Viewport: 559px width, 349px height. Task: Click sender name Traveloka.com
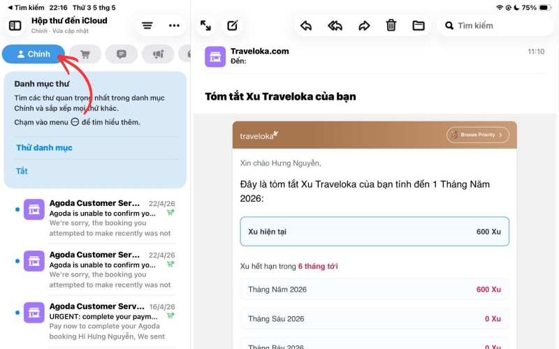pos(259,51)
